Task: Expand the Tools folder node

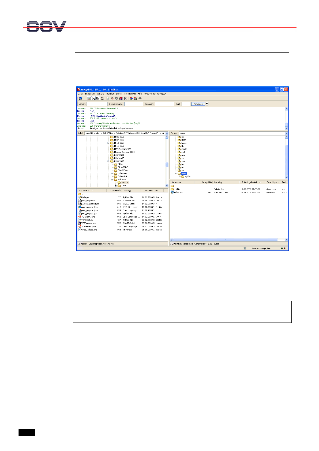Action: tap(116, 185)
